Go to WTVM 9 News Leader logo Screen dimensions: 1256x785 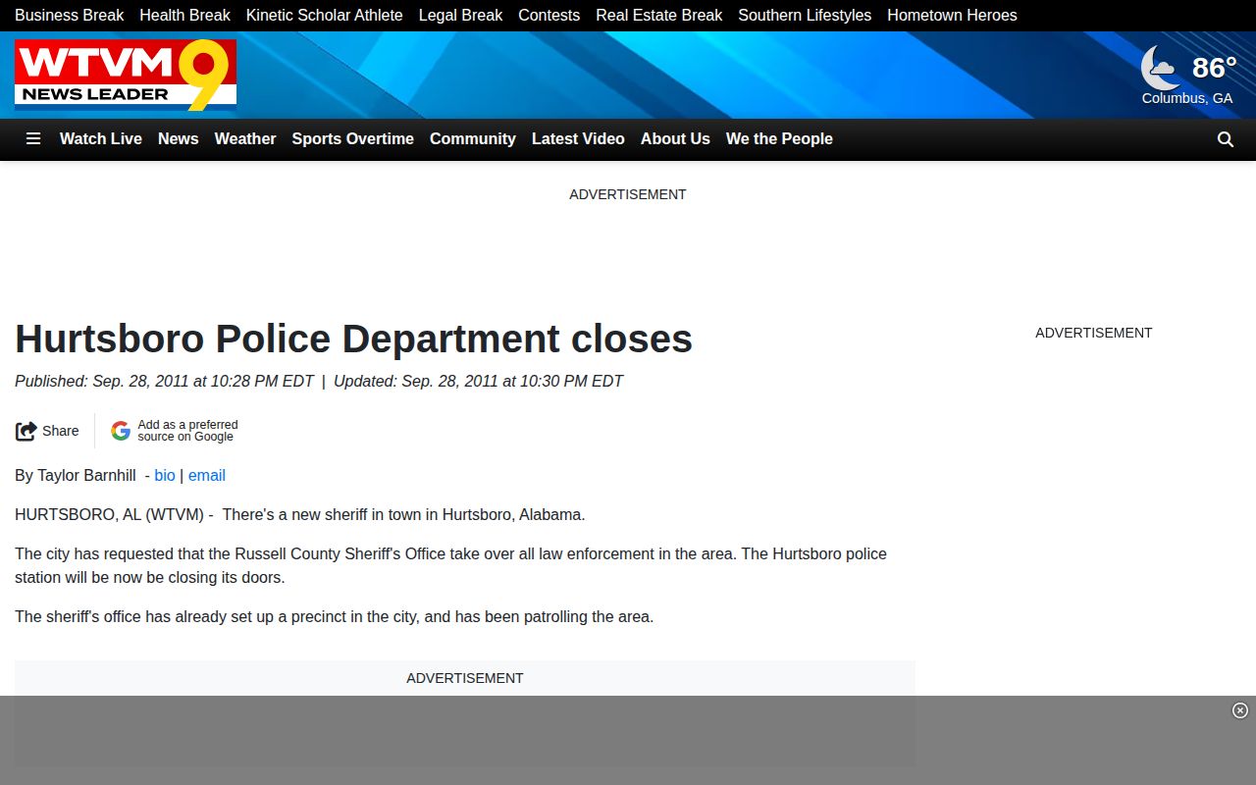pos(126,75)
